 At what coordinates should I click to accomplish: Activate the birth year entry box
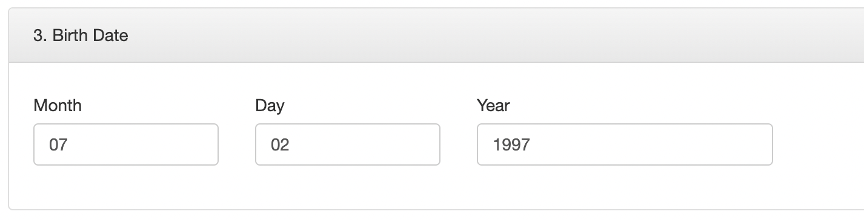coord(625,144)
